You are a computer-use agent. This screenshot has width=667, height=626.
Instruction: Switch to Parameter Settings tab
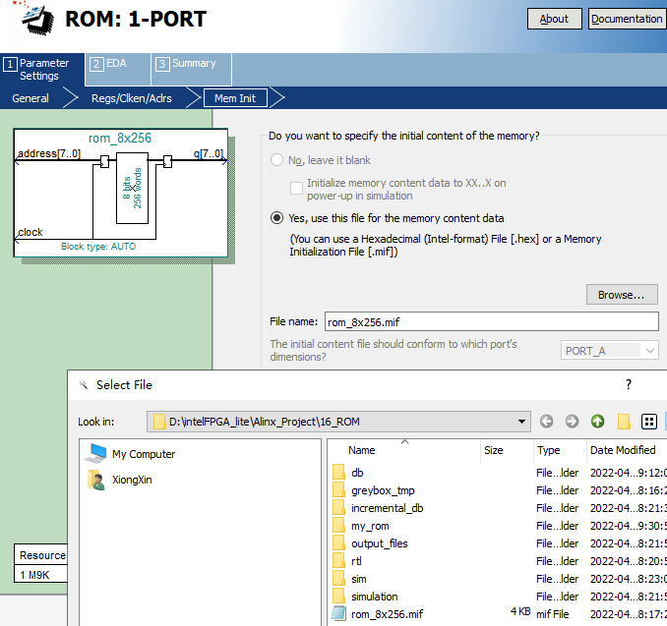(41, 69)
